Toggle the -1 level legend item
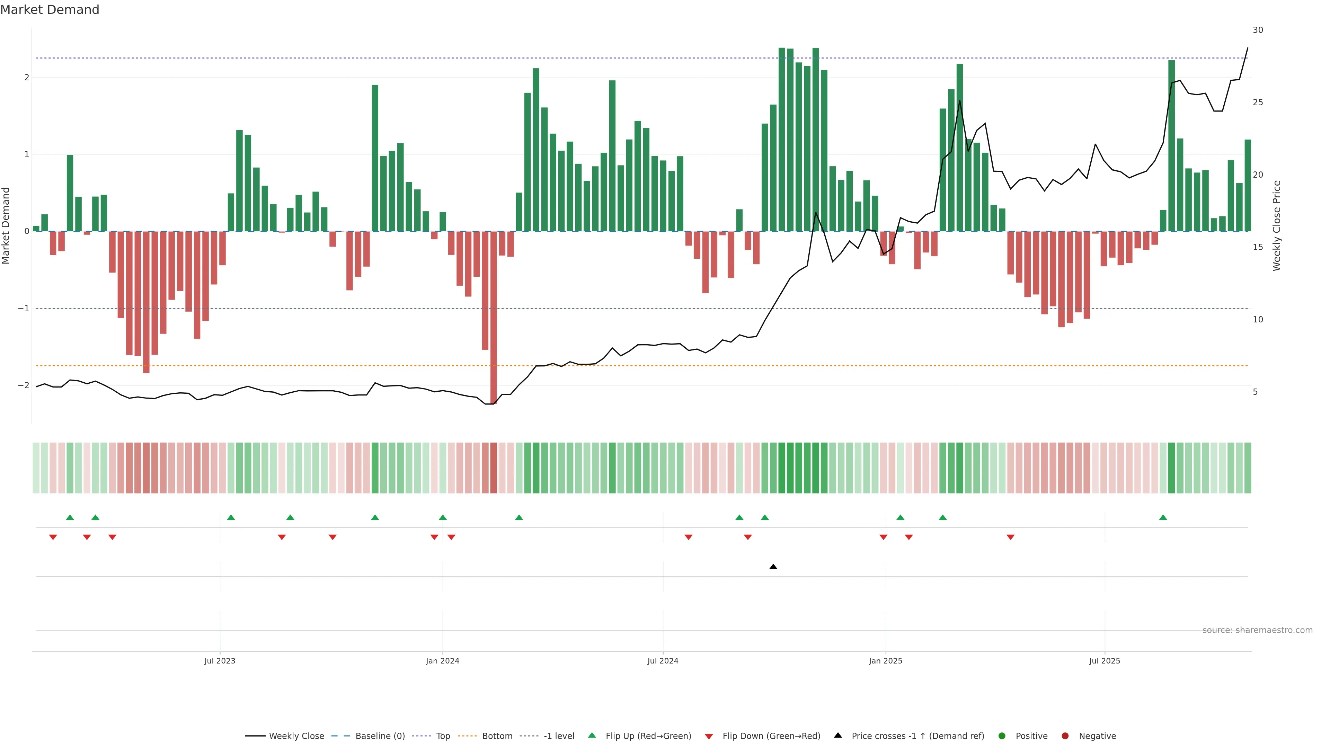The image size is (1330, 748). [x=559, y=736]
